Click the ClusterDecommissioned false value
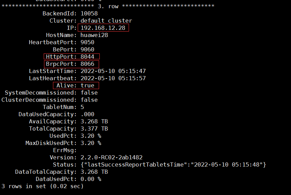This screenshot has width=291, height=195. [89, 100]
